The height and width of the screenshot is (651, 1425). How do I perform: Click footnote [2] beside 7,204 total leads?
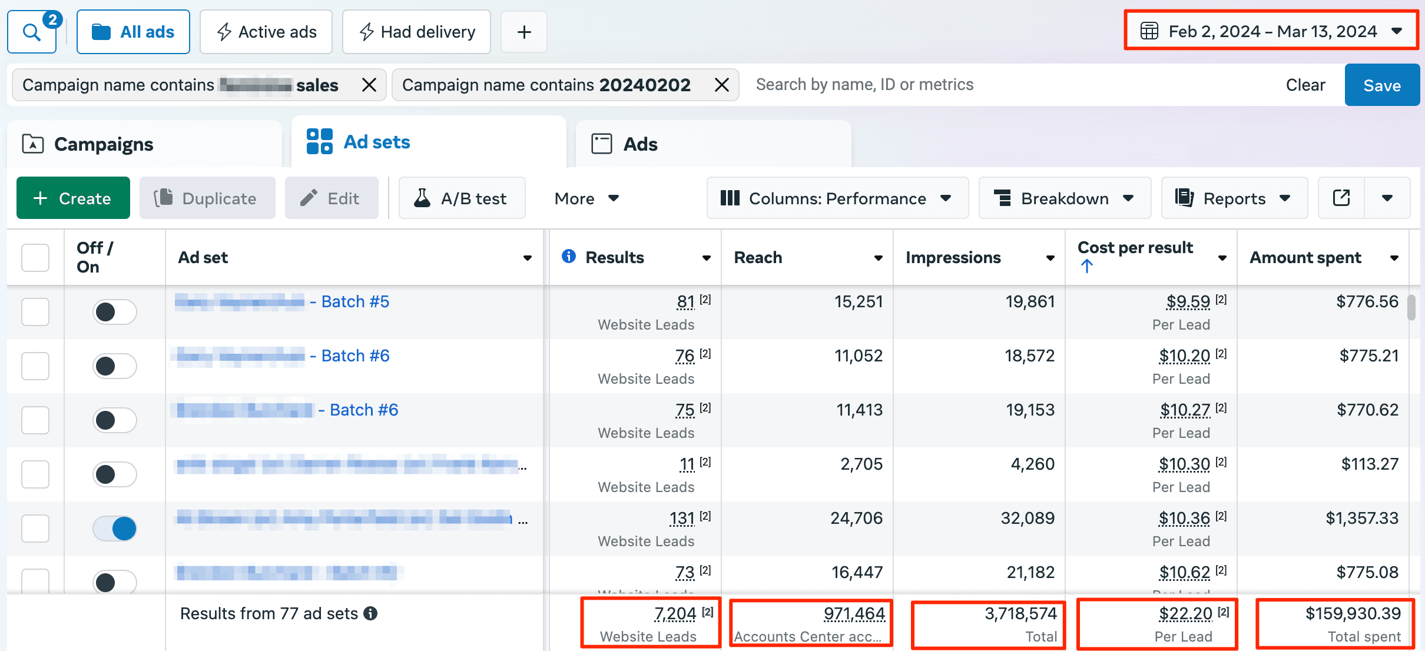708,612
